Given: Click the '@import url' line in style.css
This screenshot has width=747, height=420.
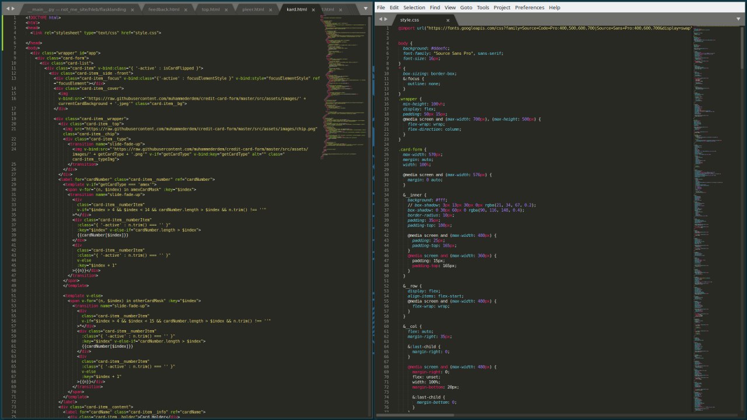Looking at the screenshot, I should point(545,28).
